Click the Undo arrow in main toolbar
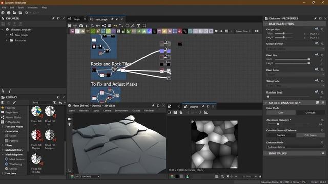Screen dimensions: 328x184 pos(26,13)
